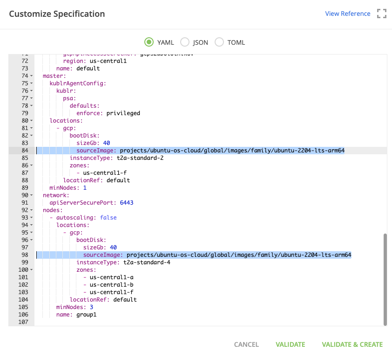Collapse bootDisk fold on line 96

click(32, 240)
